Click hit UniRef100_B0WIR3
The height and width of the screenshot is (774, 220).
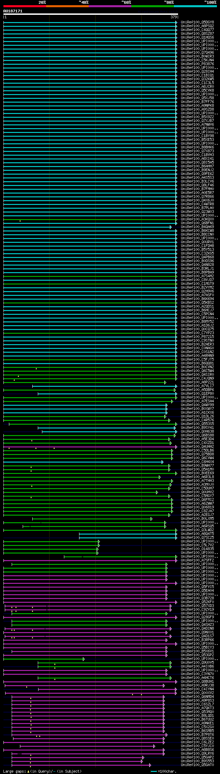pyautogui.click(x=197, y=56)
